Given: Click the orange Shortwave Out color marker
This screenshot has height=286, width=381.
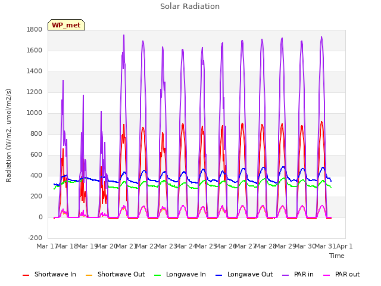Looking at the screenshot, I should pyautogui.click(x=89, y=275).
